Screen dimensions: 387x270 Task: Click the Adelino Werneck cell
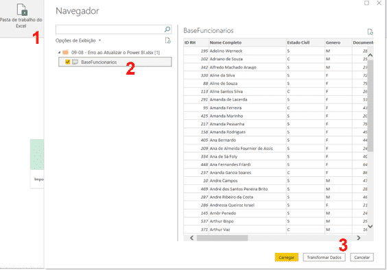coord(248,51)
